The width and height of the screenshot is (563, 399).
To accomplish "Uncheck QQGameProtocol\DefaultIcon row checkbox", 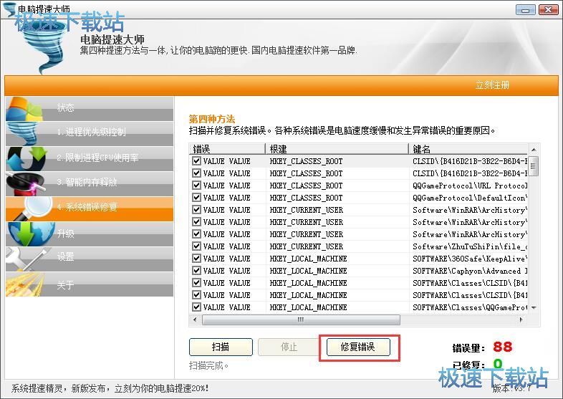I will [x=196, y=198].
